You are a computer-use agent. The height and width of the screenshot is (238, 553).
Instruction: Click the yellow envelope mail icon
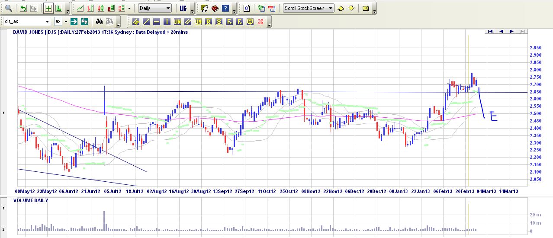click(366, 8)
